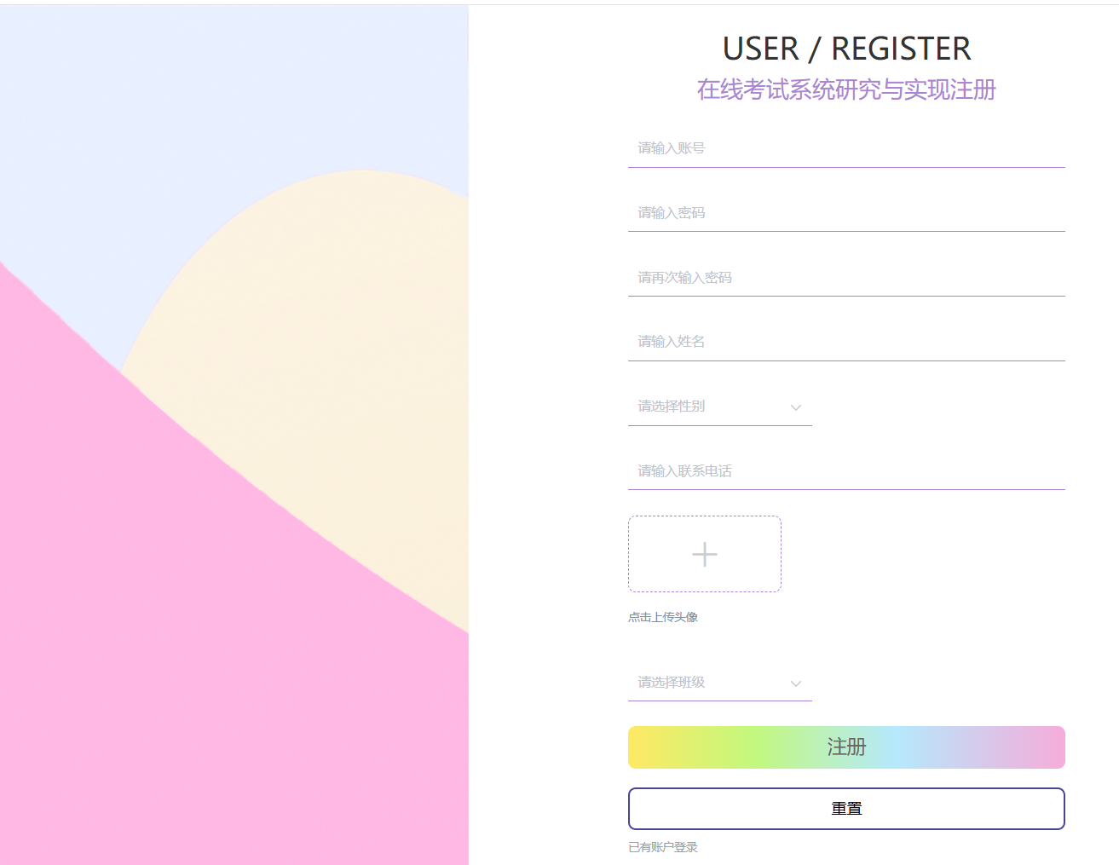Open the 请选择班级 class dropdown
The image size is (1119, 865).
point(720,683)
